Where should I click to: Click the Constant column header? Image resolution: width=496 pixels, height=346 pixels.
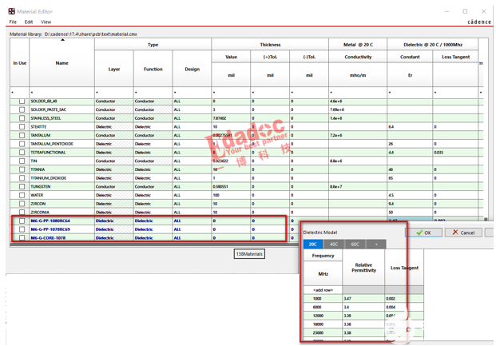(x=410, y=57)
